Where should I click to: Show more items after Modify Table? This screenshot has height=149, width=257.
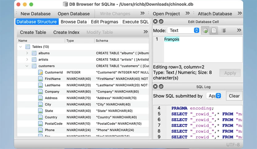pos(145,32)
